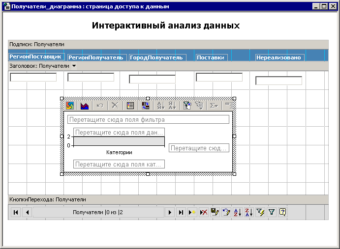340x249 pixels.
Task: Click the text box under РегионПолучатель
Action: [91, 77]
